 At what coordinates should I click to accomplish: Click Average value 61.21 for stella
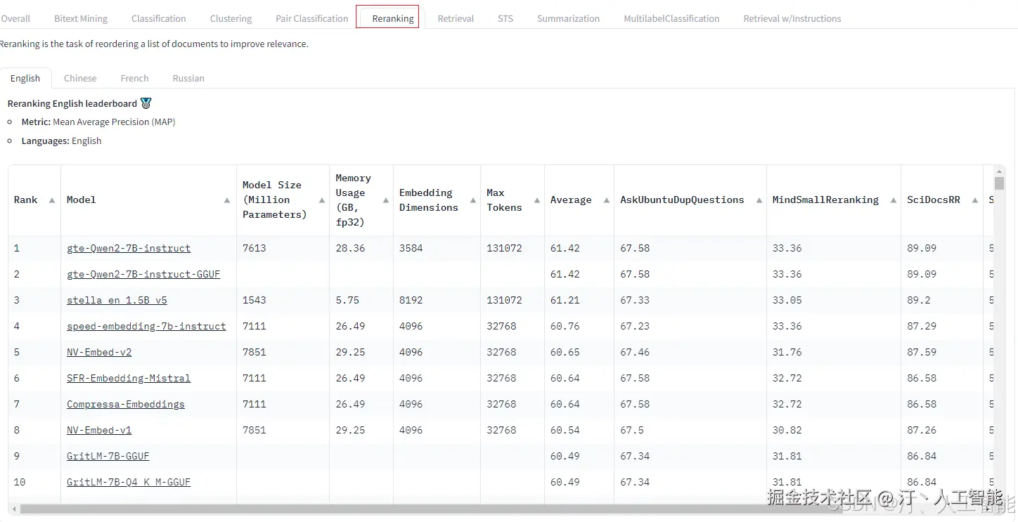[x=565, y=300]
